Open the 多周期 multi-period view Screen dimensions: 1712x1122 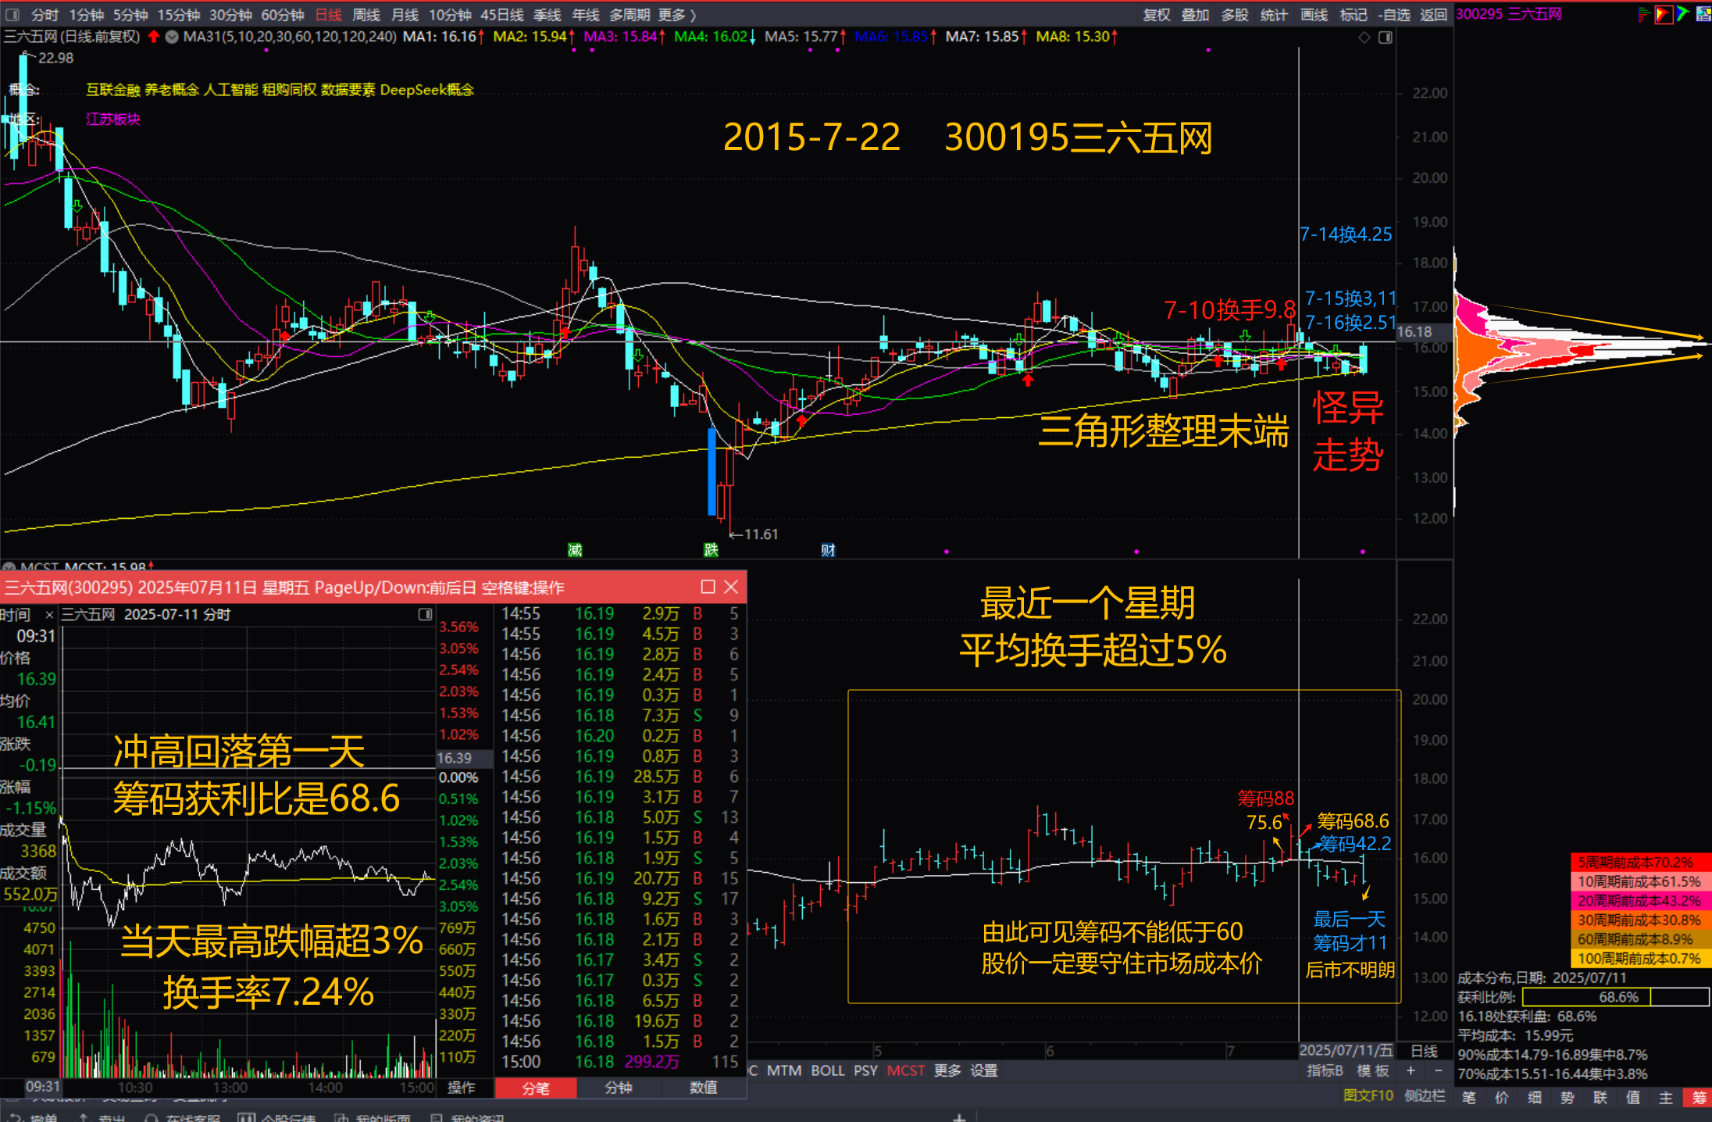[x=630, y=15]
